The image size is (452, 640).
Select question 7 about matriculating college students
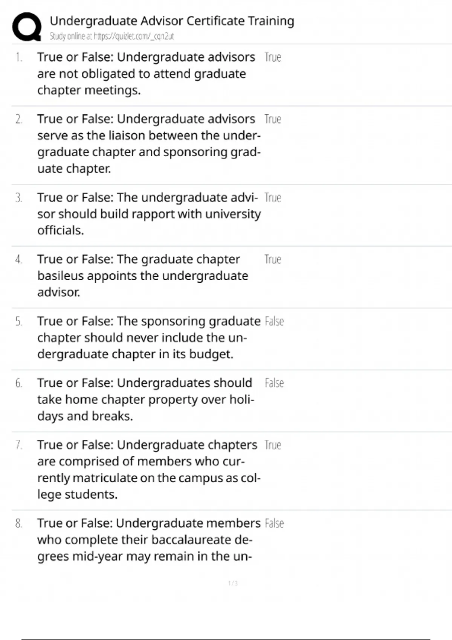[x=149, y=469]
